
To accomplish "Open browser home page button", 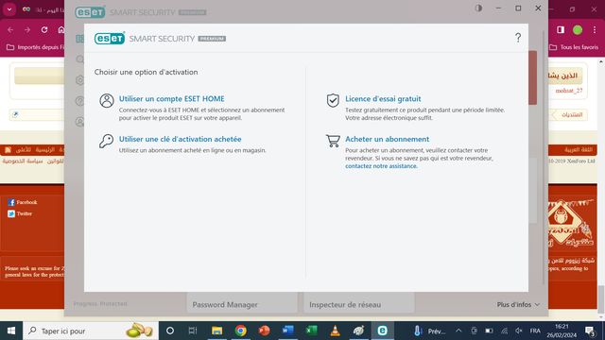I will click(x=60, y=29).
